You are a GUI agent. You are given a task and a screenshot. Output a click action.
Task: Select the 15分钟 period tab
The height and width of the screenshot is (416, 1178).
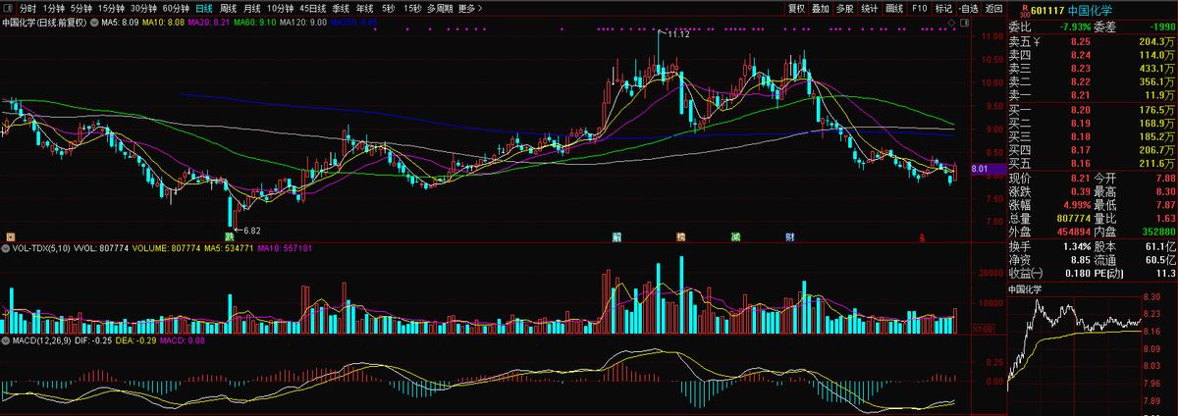pos(111,8)
